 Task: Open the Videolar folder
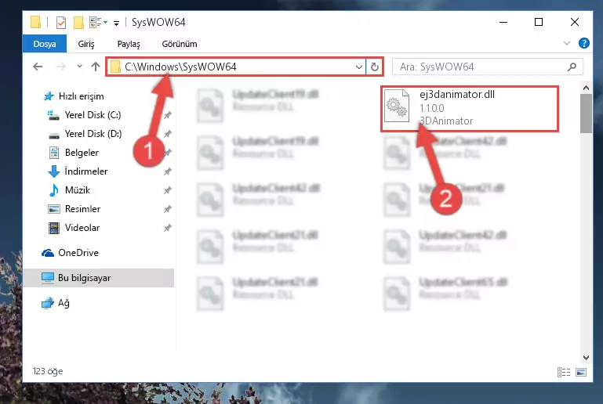(74, 228)
